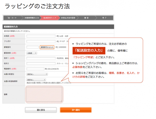The width and height of the screenshot is (156, 119).
Task: Select the 配送設定の入力 step
Action: click(x=50, y=18)
